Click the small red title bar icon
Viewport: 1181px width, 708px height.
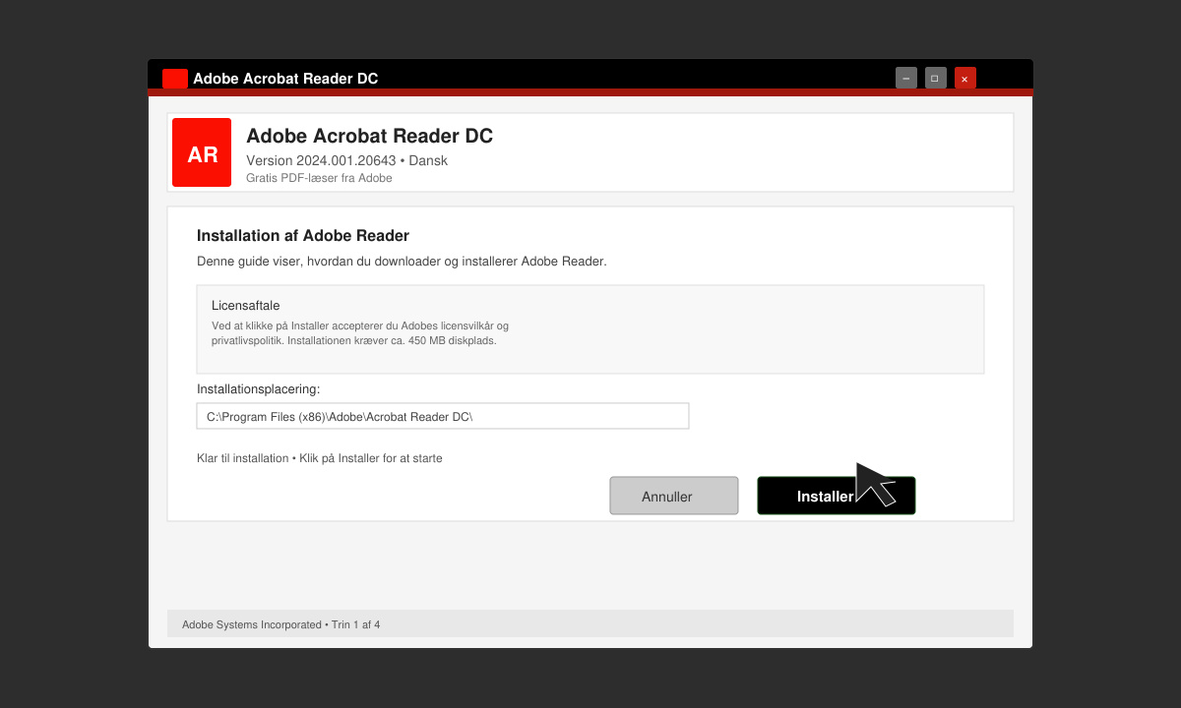click(175, 79)
